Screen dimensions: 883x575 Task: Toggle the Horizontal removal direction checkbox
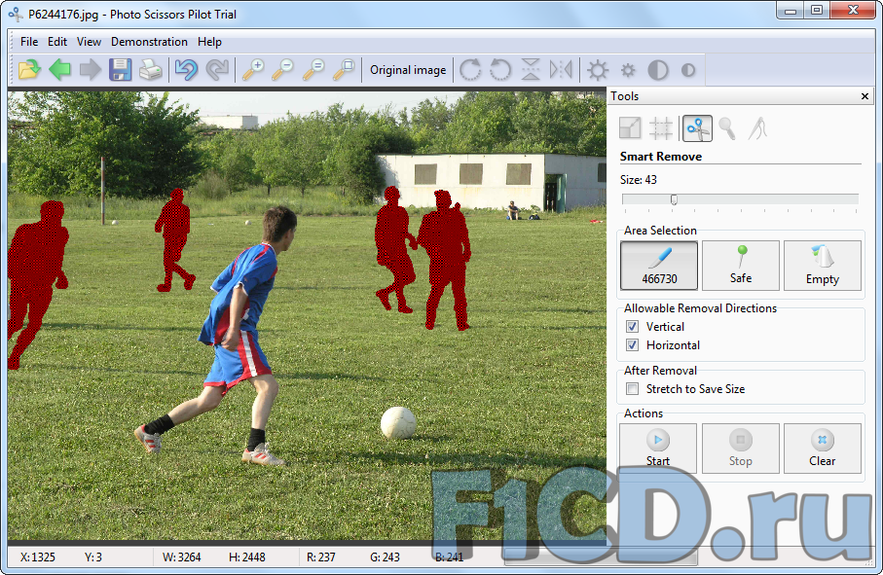click(633, 344)
